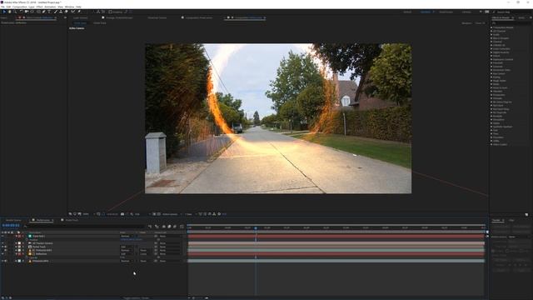This screenshot has width=533, height=300.
Task: Switch to the Libraries workspace
Action: 466,12
